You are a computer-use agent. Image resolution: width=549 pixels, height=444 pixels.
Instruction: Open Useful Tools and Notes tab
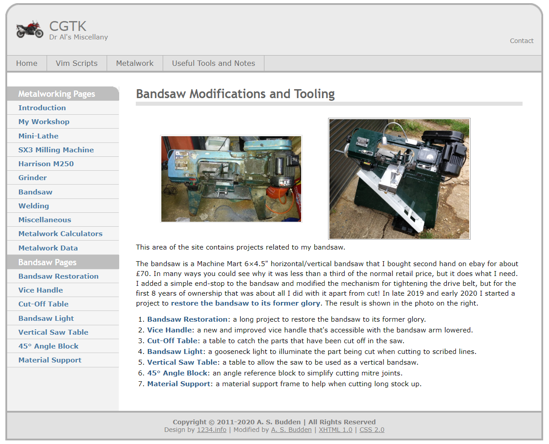pyautogui.click(x=213, y=63)
